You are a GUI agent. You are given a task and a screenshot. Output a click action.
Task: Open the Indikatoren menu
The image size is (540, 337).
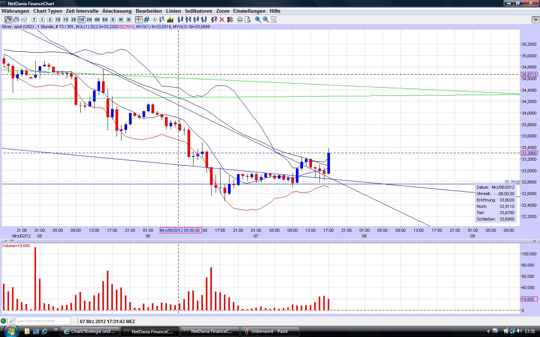click(x=198, y=11)
